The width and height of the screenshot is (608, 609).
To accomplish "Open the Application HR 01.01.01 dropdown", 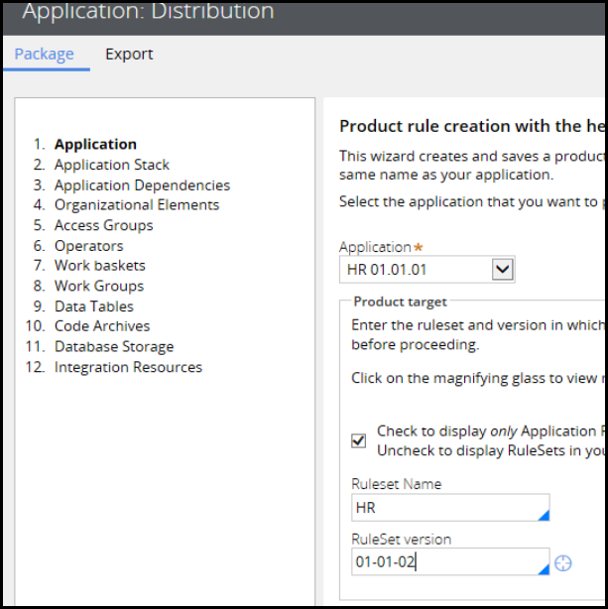I will [x=502, y=270].
